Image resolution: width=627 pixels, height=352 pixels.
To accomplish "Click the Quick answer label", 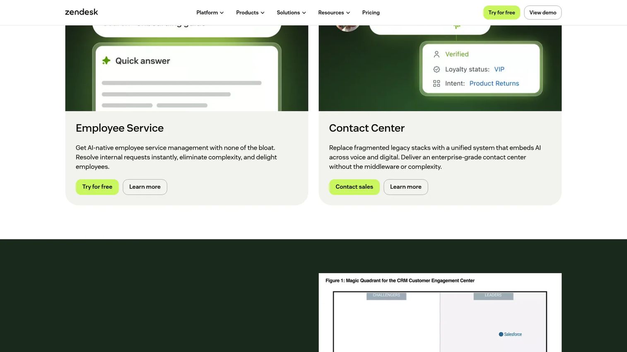I will [142, 61].
